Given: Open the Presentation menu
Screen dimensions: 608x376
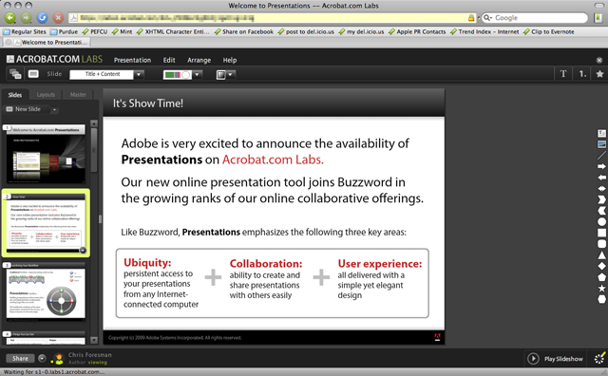Looking at the screenshot, I should [x=132, y=60].
